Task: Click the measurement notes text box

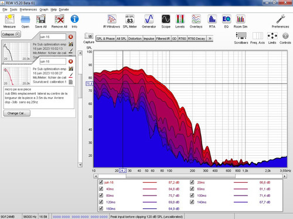Action: tap(39, 98)
